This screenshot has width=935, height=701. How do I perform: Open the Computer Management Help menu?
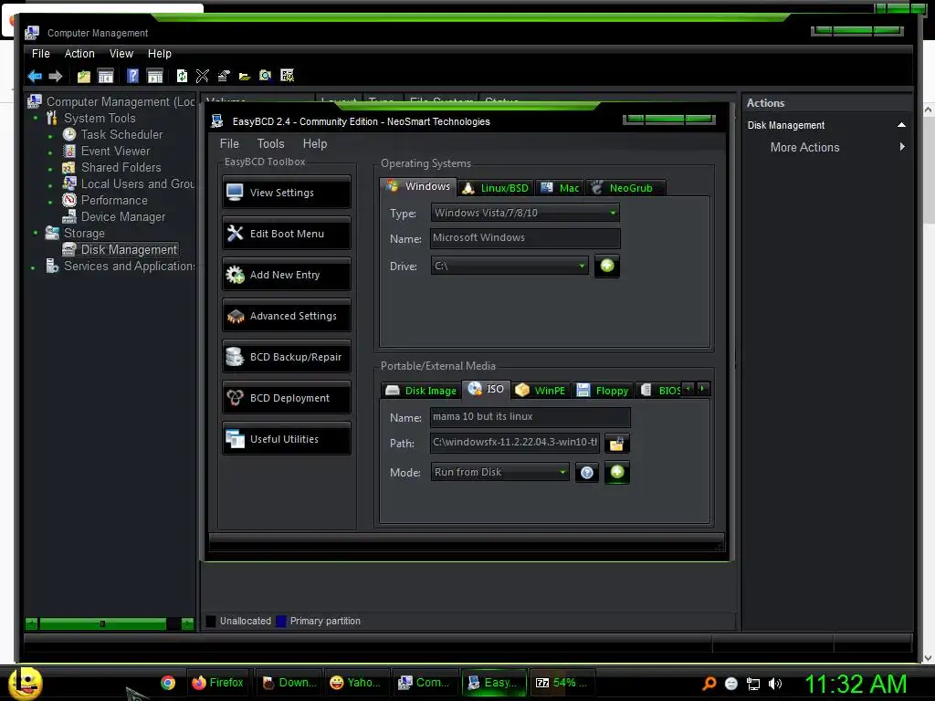pyautogui.click(x=159, y=54)
